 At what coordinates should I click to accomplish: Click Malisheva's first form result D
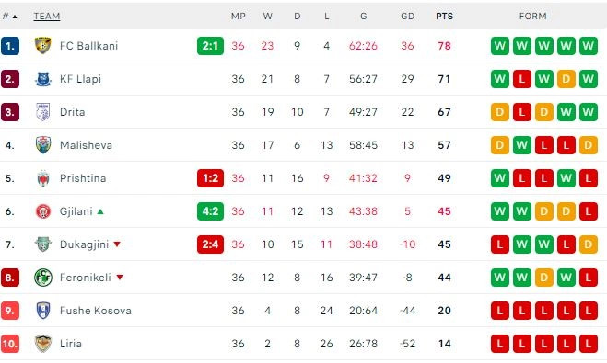click(500, 145)
